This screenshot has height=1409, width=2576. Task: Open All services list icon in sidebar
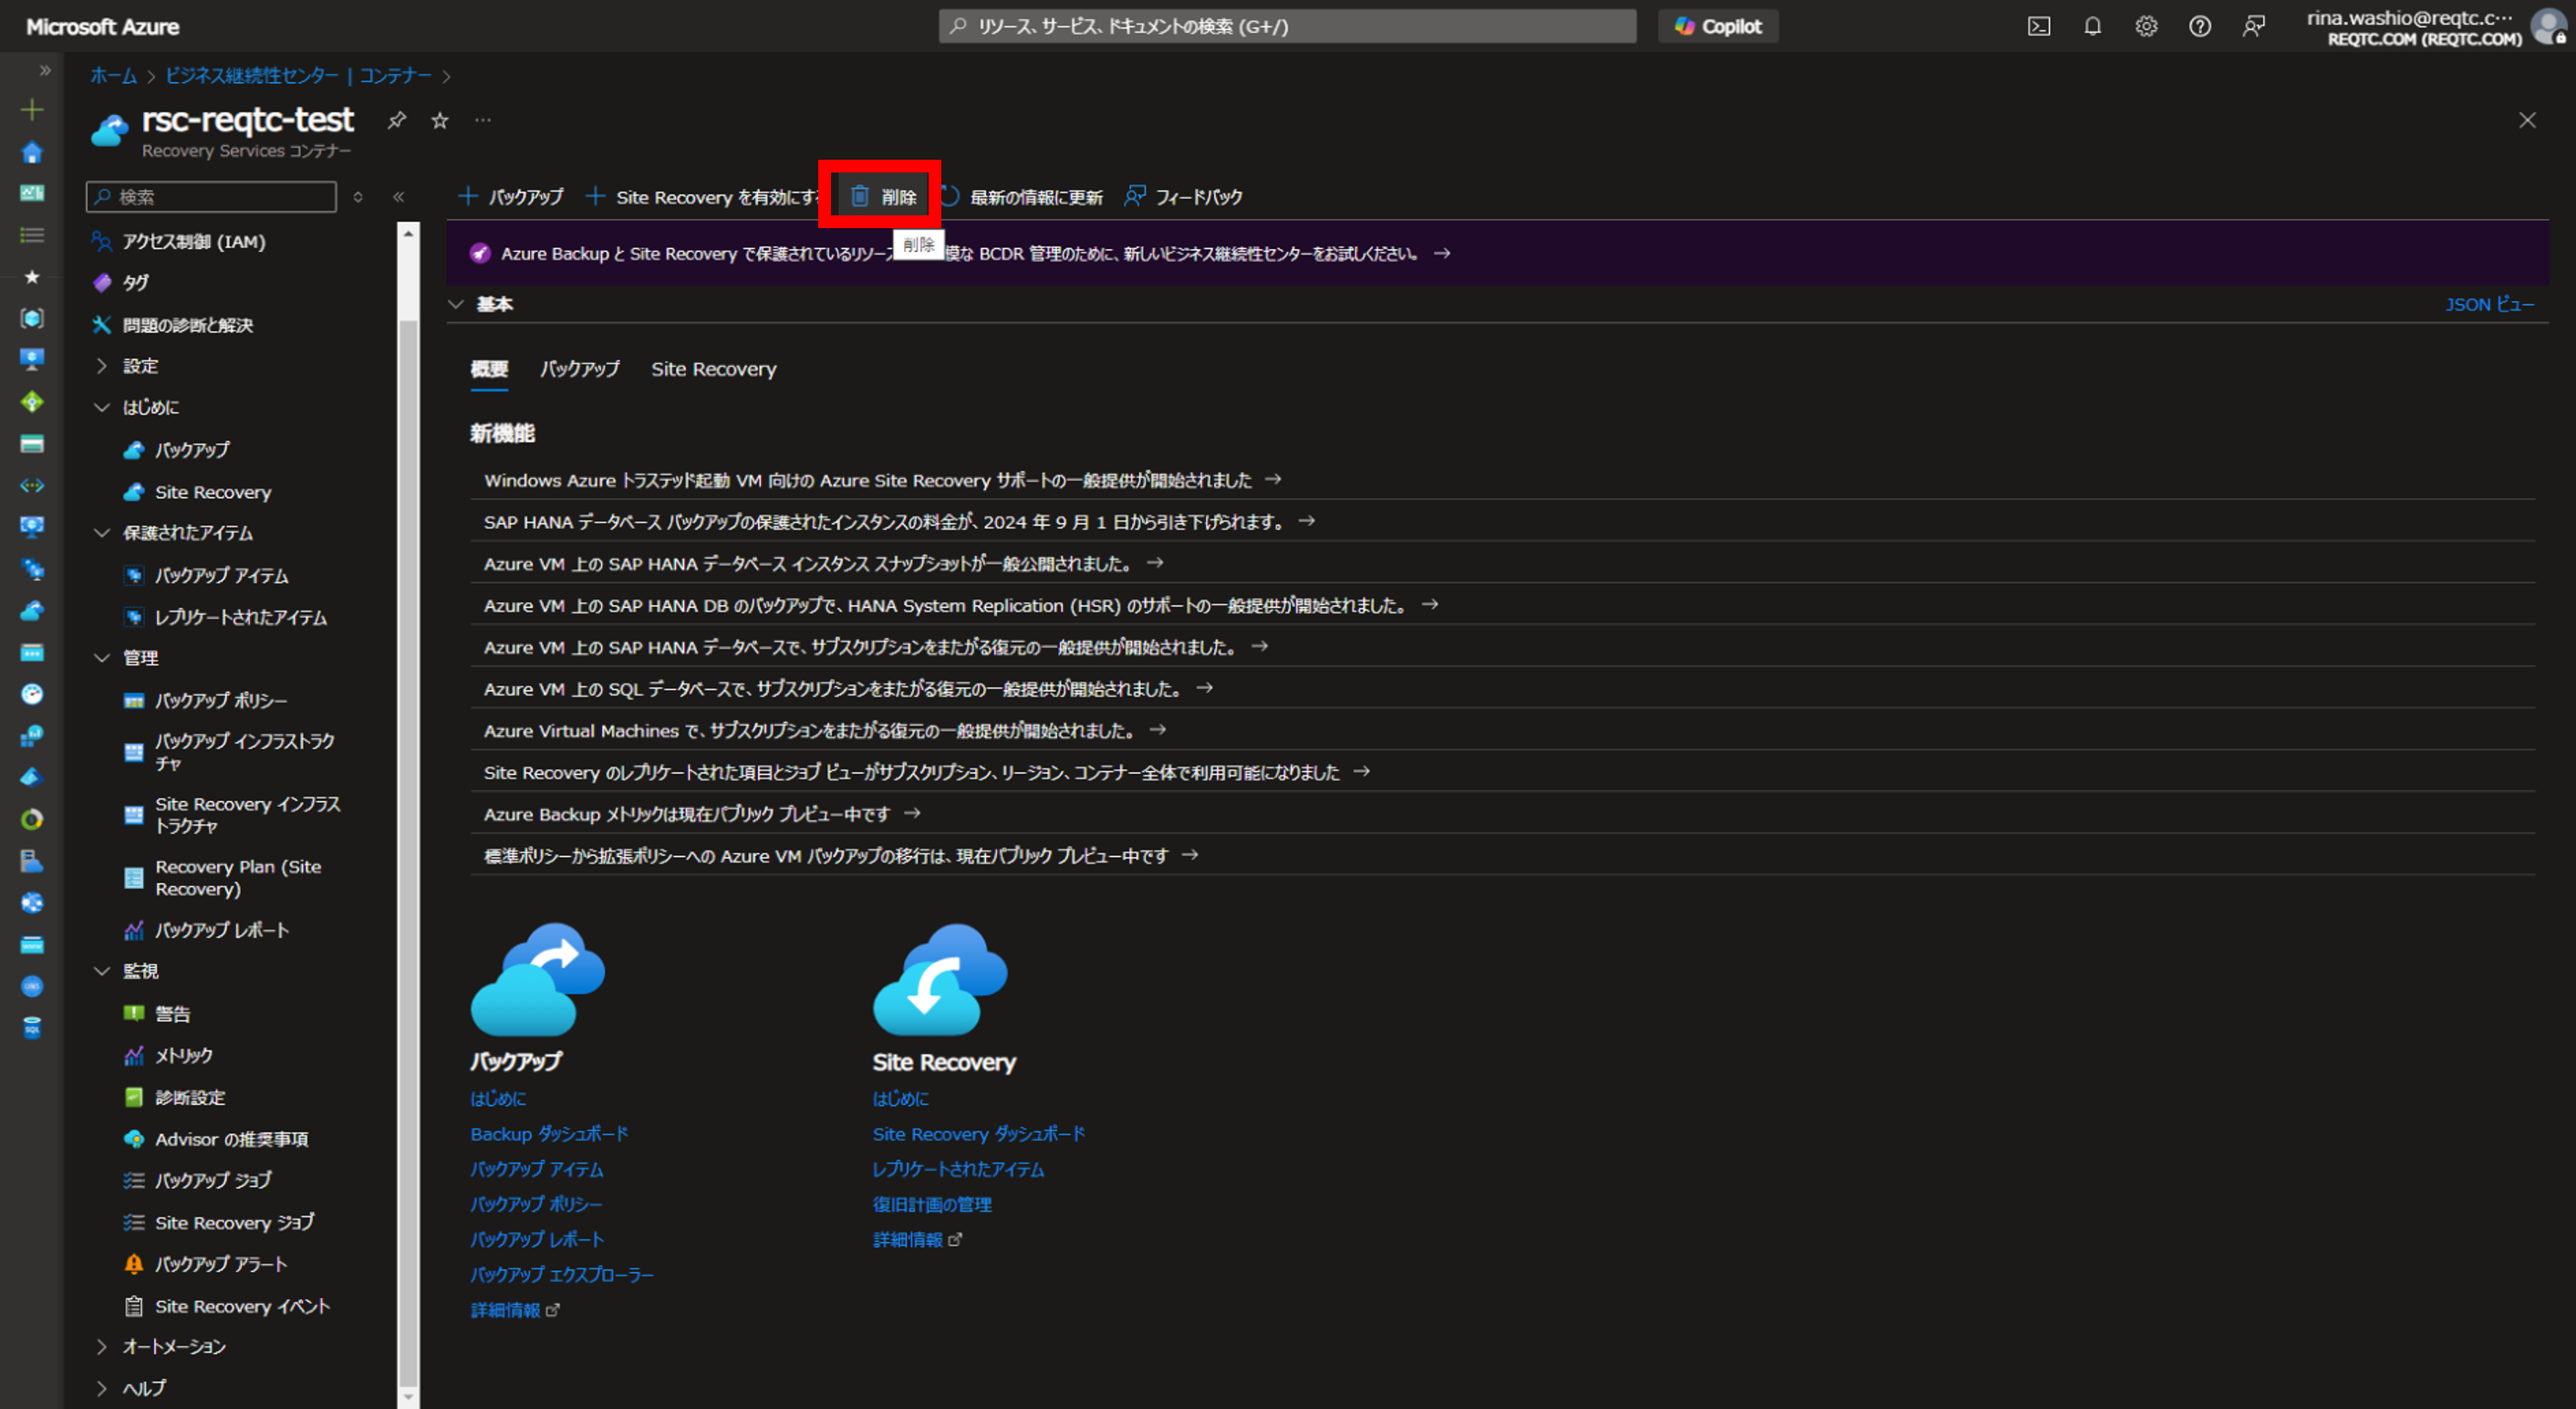point(32,235)
